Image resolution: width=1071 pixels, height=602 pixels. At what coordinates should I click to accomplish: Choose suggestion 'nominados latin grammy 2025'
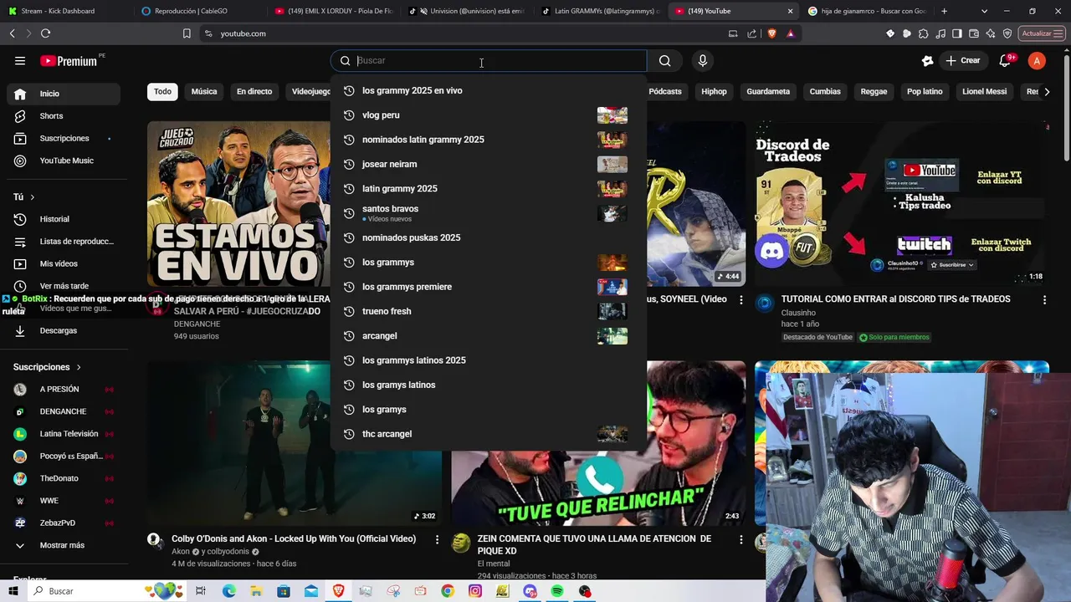pyautogui.click(x=488, y=140)
